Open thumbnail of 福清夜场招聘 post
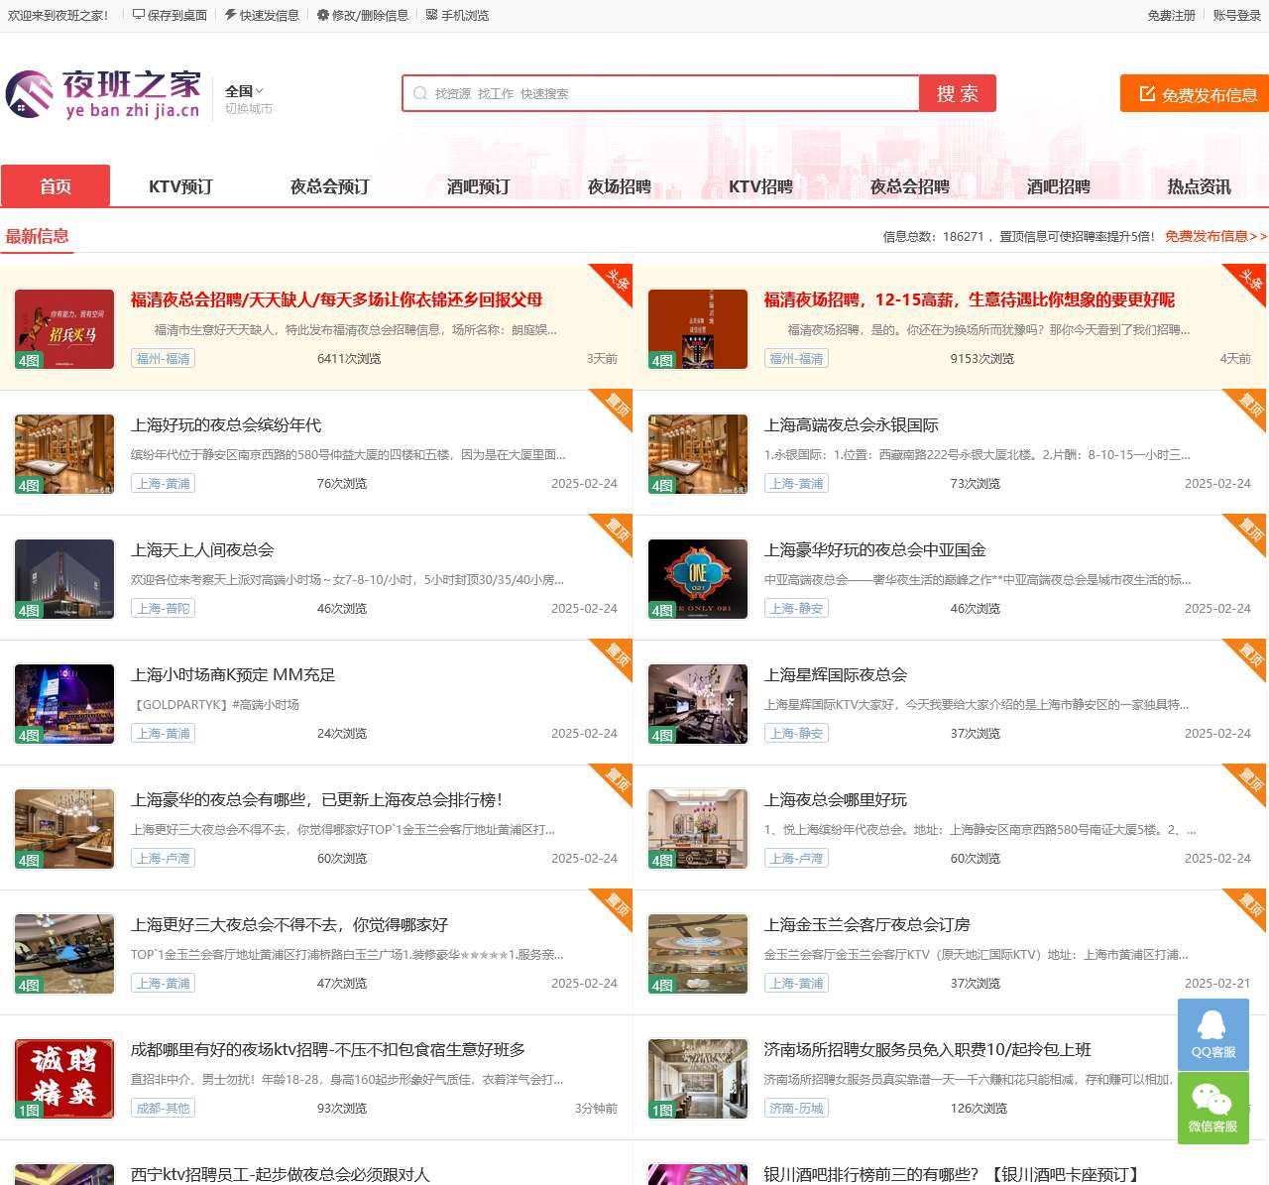The image size is (1269, 1185). pyautogui.click(x=698, y=329)
